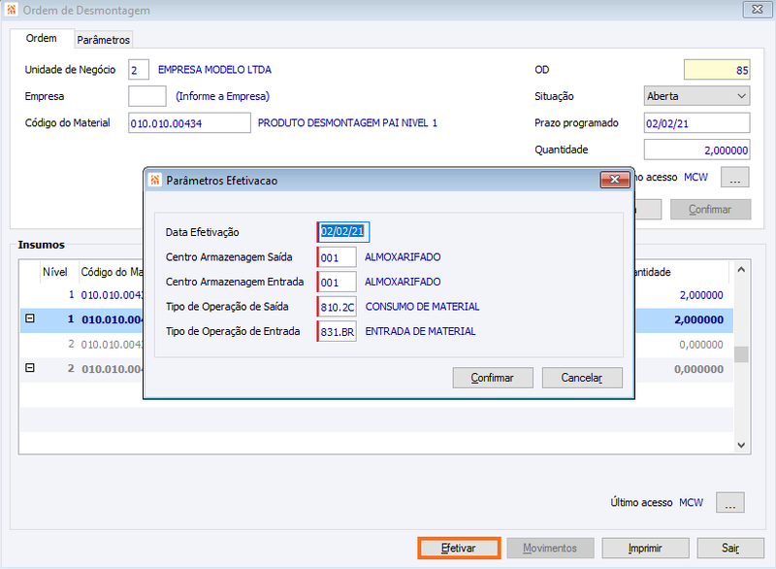The image size is (776, 569).
Task: Focus the Código do Material field
Action: tap(189, 122)
